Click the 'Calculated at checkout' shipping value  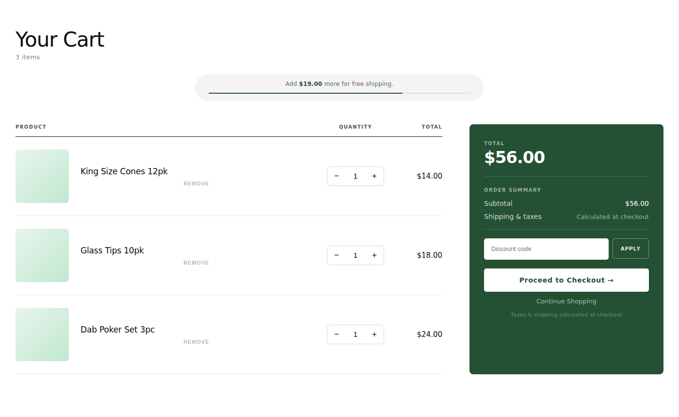(613, 217)
